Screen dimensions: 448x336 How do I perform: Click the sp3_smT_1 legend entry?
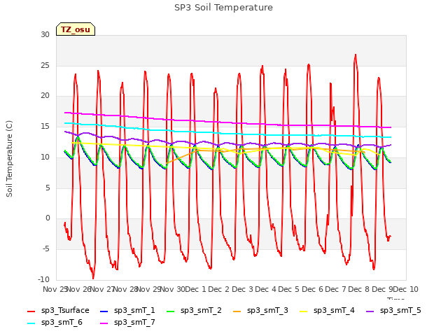(127, 311)
